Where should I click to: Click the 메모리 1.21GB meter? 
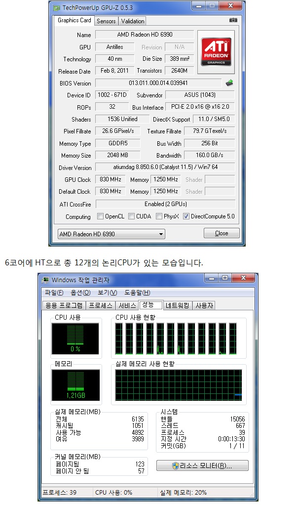[75, 385]
